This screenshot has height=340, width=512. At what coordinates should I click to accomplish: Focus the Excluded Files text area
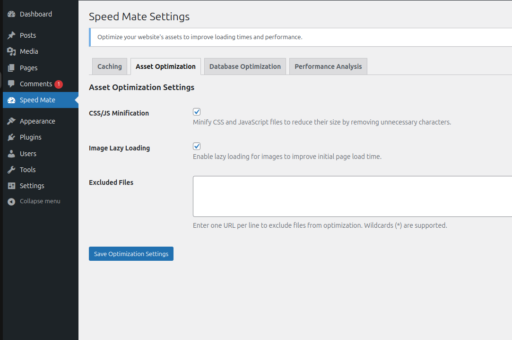[x=352, y=196]
